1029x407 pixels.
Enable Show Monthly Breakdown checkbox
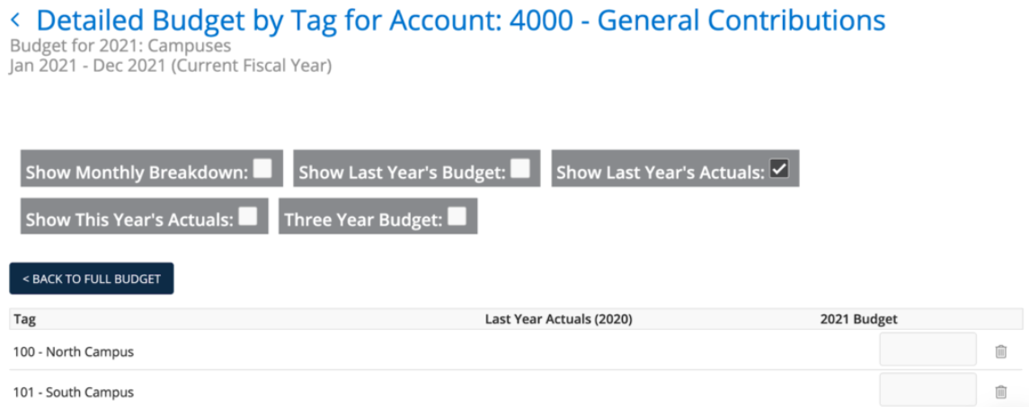click(x=262, y=169)
